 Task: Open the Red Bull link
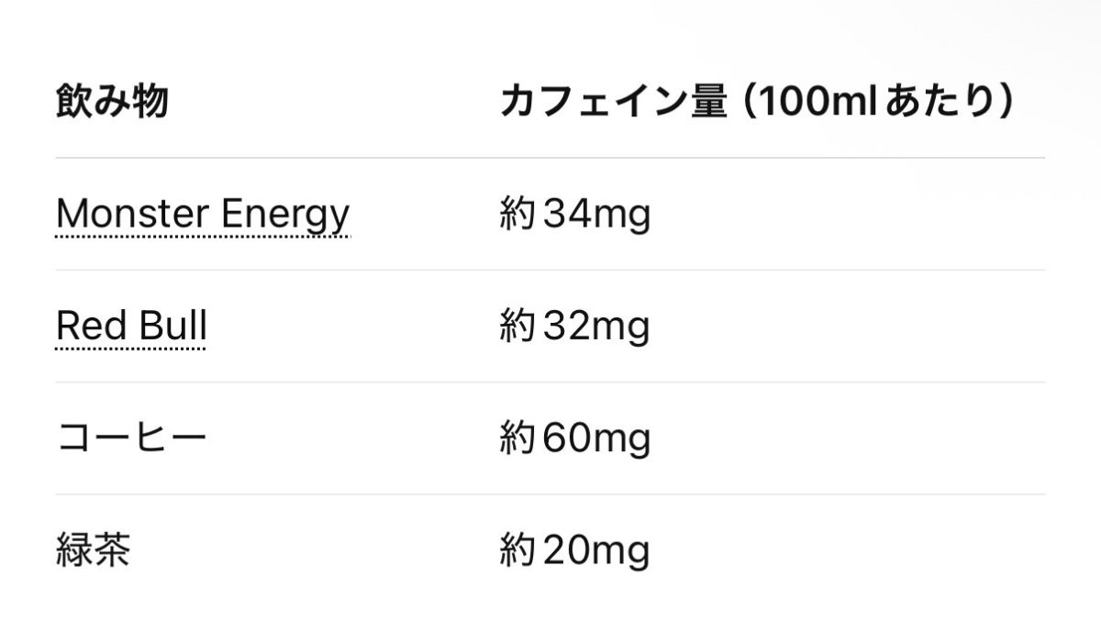tap(131, 327)
